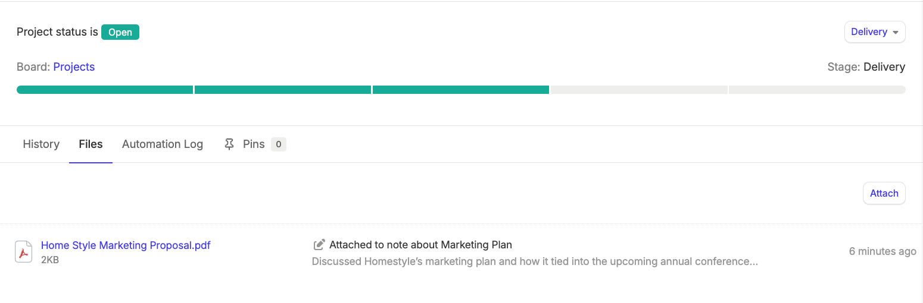Click the Attach button

pos(884,193)
